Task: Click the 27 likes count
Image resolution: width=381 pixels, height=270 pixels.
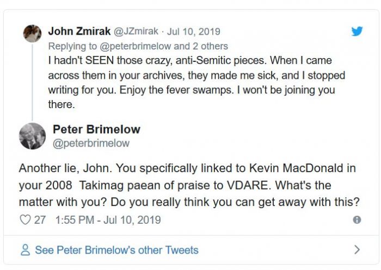Action: coord(40,220)
